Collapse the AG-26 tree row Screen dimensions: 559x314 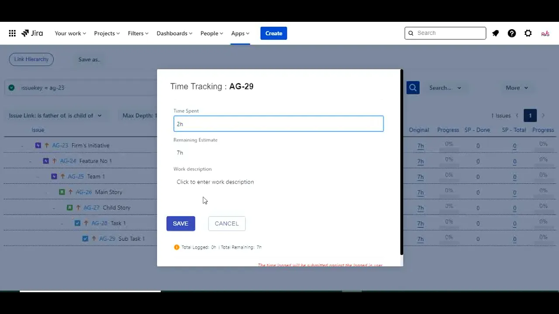[x=45, y=192]
